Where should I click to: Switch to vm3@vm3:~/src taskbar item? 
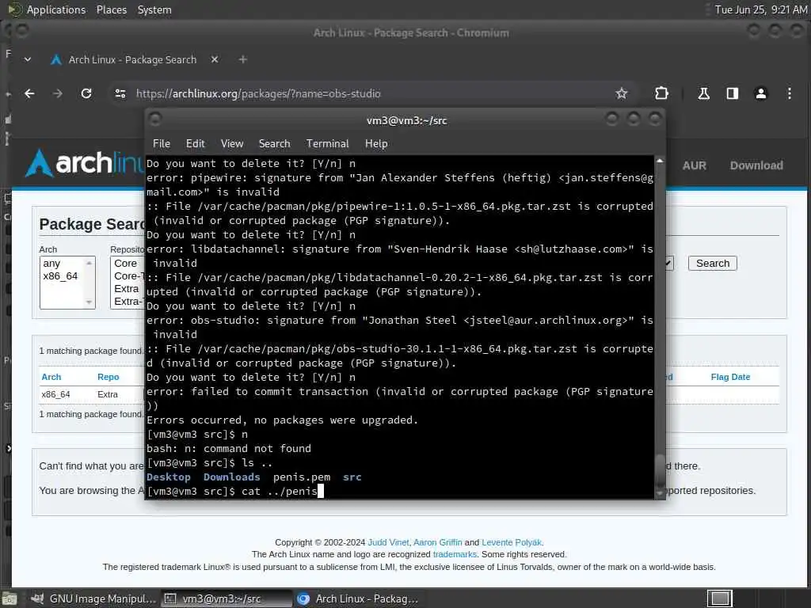coord(226,598)
